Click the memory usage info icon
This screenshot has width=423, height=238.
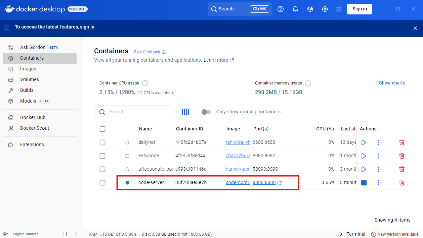click(308, 83)
